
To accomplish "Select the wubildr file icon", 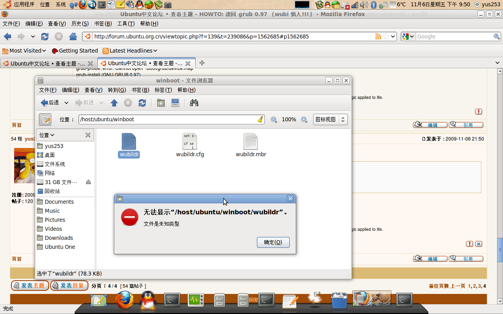I will [x=129, y=141].
